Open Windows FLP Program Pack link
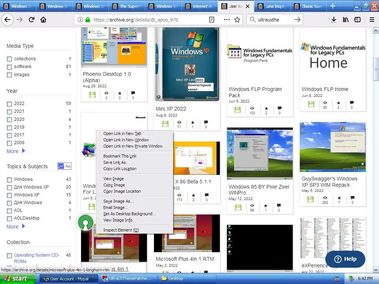The width and height of the screenshot is (379, 284). coord(255,92)
